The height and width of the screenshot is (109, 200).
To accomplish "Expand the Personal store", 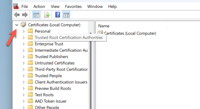I will 24,31.
